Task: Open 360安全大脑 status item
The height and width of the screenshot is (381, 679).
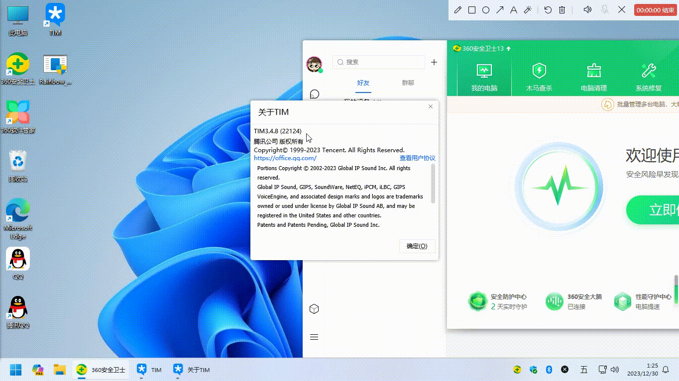Action: [x=574, y=301]
